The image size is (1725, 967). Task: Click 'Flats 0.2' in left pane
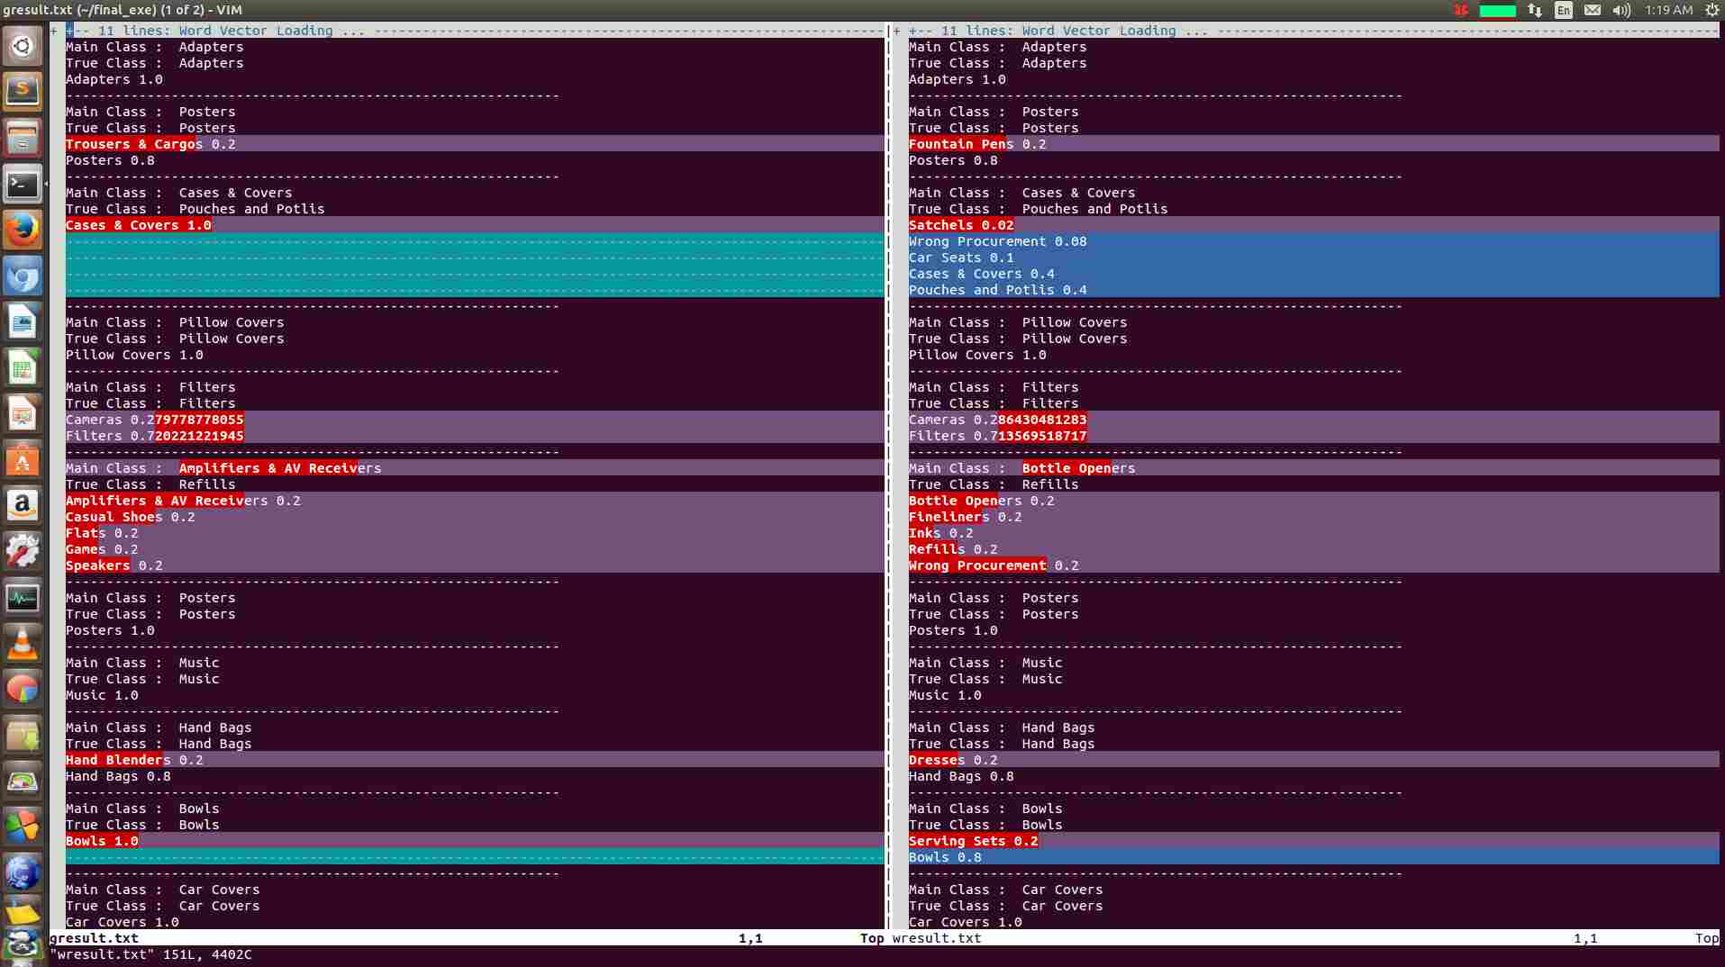pos(102,533)
